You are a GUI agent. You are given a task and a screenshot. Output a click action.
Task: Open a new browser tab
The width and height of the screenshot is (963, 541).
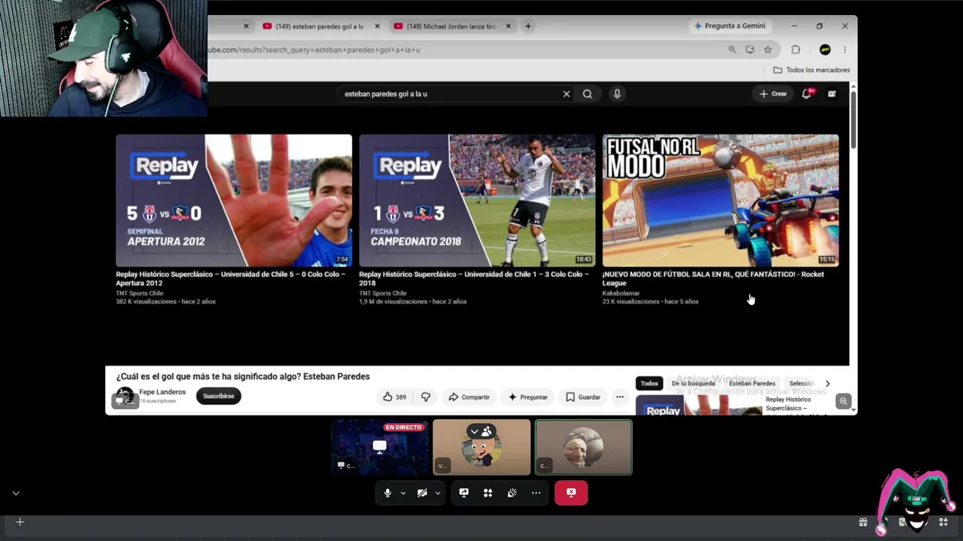(528, 26)
